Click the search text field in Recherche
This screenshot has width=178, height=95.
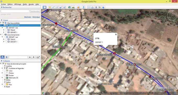point(15,11)
